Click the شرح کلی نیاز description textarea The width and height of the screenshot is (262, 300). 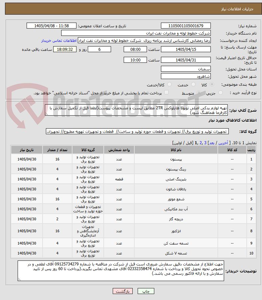136,110
